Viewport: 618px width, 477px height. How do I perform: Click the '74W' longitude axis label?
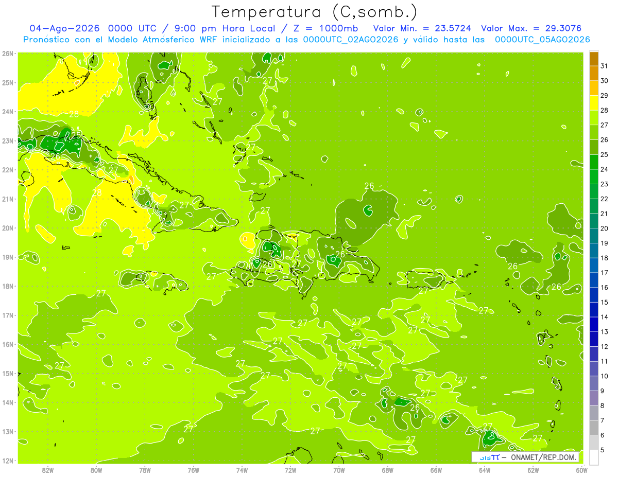tap(242, 470)
